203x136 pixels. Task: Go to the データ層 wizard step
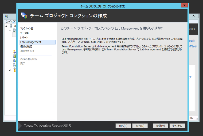click(24, 33)
